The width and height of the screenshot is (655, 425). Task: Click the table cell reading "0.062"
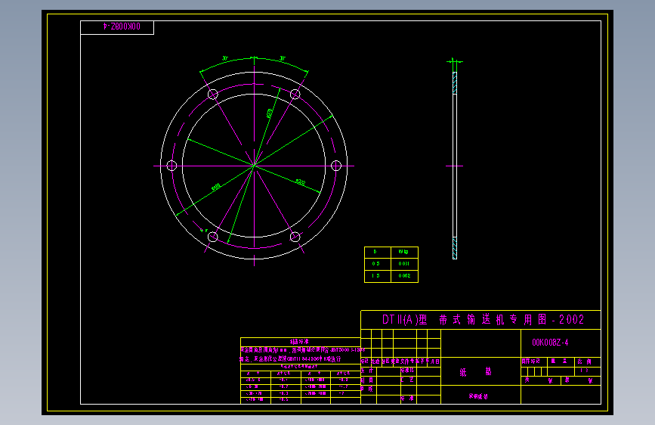[404, 276]
